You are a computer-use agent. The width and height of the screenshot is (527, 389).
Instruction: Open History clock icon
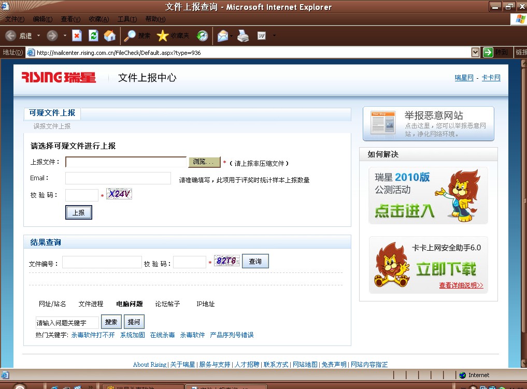202,36
